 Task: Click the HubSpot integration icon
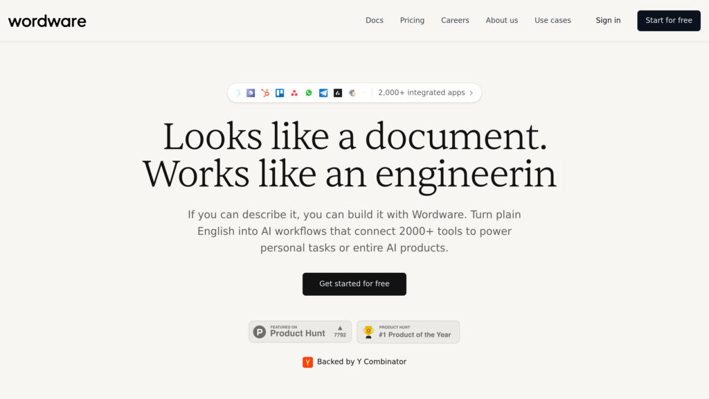[x=265, y=93]
